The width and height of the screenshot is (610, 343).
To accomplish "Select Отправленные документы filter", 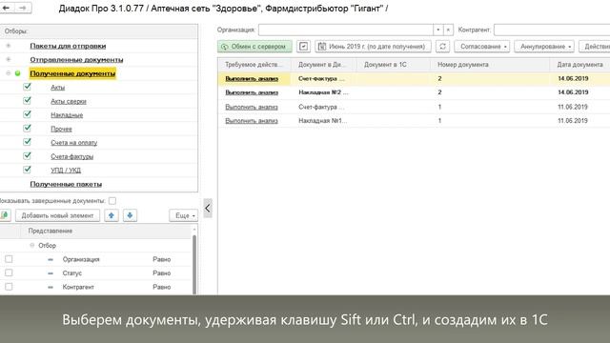I will pos(76,60).
